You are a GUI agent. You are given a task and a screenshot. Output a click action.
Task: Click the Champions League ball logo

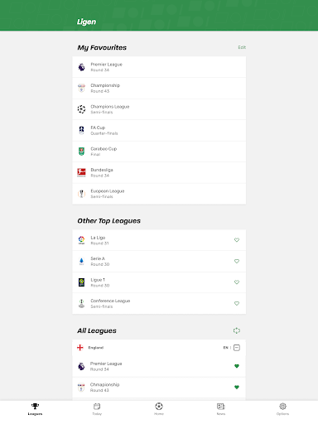pyautogui.click(x=81, y=109)
